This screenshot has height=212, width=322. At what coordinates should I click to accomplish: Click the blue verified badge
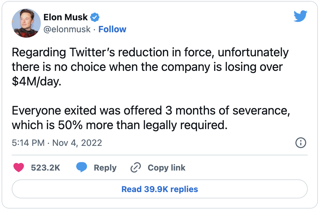pyautogui.click(x=95, y=17)
